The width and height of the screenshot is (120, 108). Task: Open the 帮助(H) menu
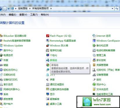(x=45, y=15)
